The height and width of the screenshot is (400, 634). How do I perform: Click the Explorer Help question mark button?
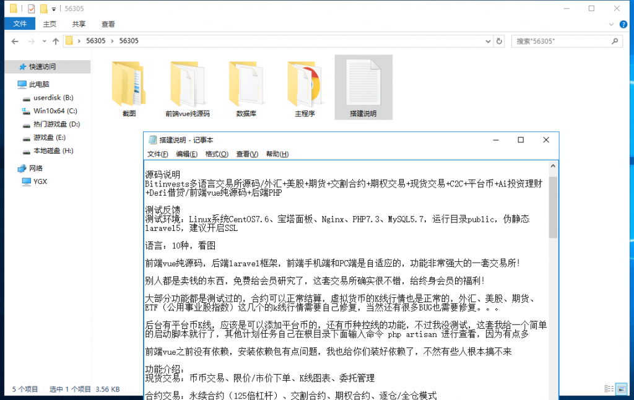[x=623, y=23]
